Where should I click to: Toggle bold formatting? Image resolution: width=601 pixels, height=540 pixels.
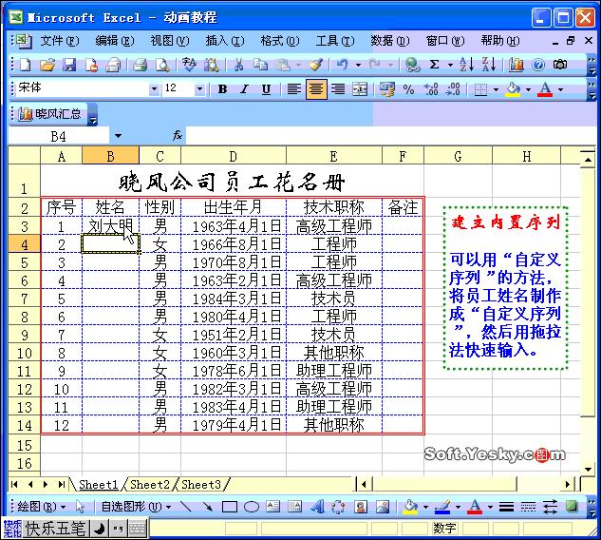(222, 89)
